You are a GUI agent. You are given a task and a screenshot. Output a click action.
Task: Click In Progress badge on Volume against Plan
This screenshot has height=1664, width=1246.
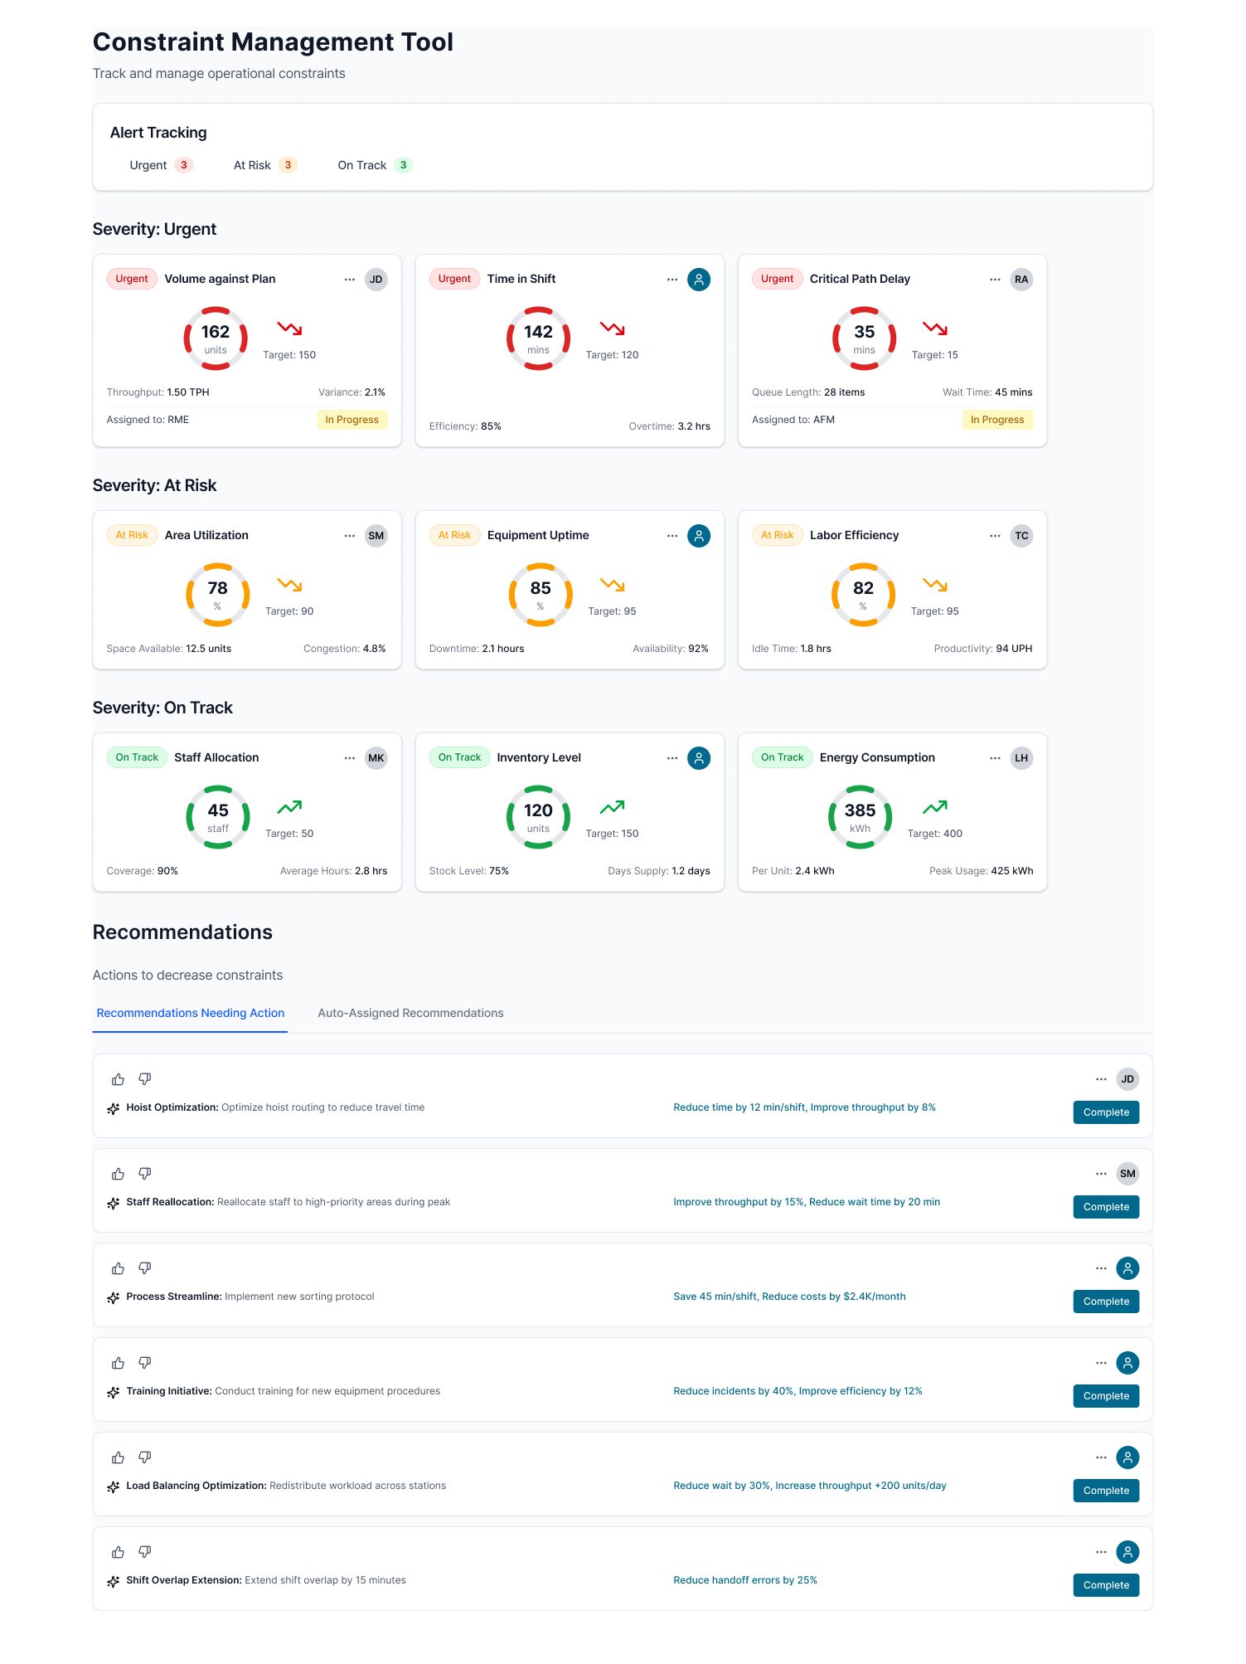[x=351, y=420]
